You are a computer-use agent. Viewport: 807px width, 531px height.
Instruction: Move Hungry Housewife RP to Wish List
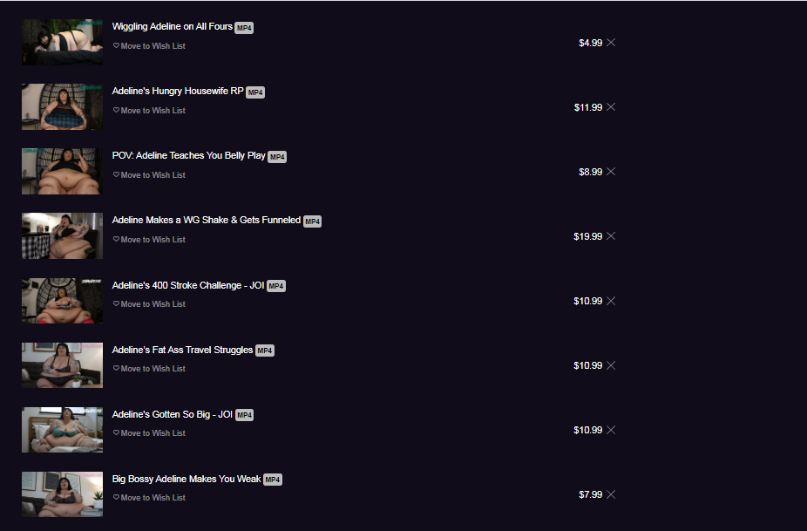pyautogui.click(x=150, y=111)
